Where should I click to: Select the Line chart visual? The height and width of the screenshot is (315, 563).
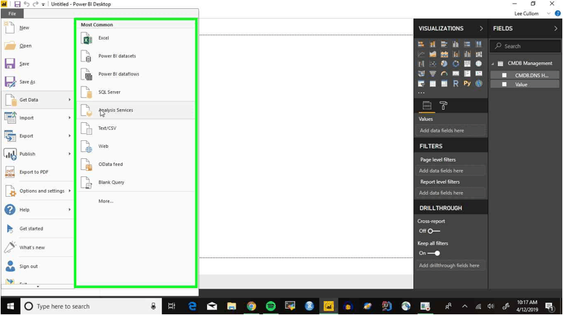pyautogui.click(x=421, y=54)
